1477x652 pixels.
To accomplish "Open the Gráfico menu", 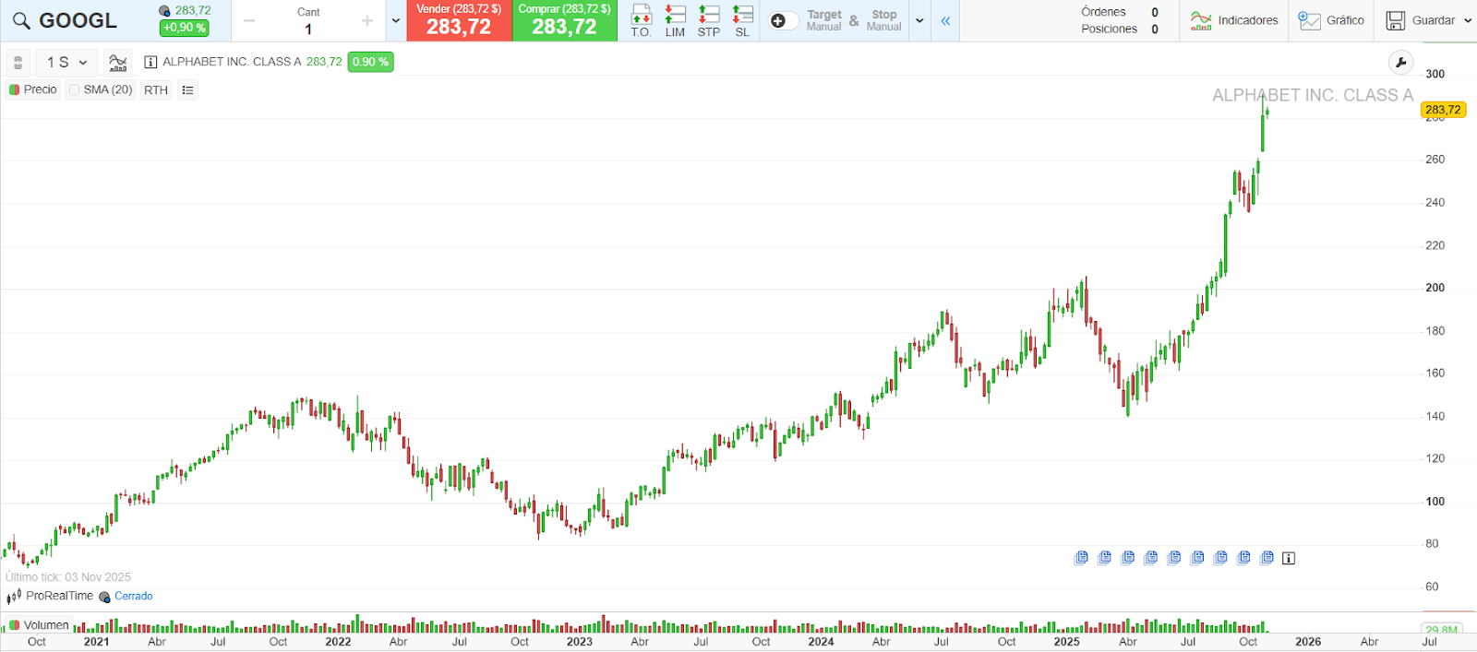I will pos(1330,20).
